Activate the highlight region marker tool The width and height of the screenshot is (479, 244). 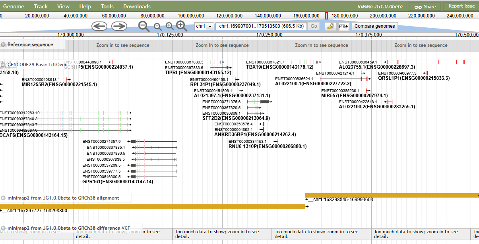click(x=330, y=26)
